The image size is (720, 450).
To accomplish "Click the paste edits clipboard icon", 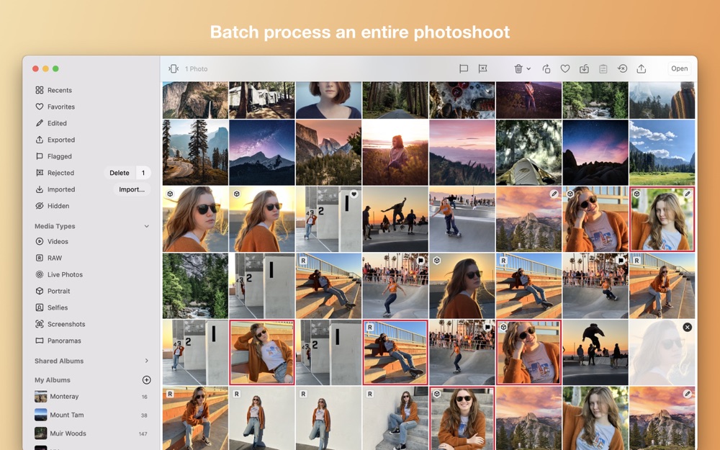I will 603,69.
